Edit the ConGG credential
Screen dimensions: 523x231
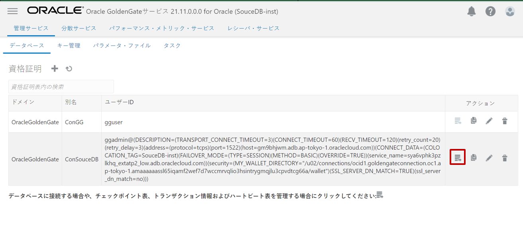pyautogui.click(x=489, y=121)
